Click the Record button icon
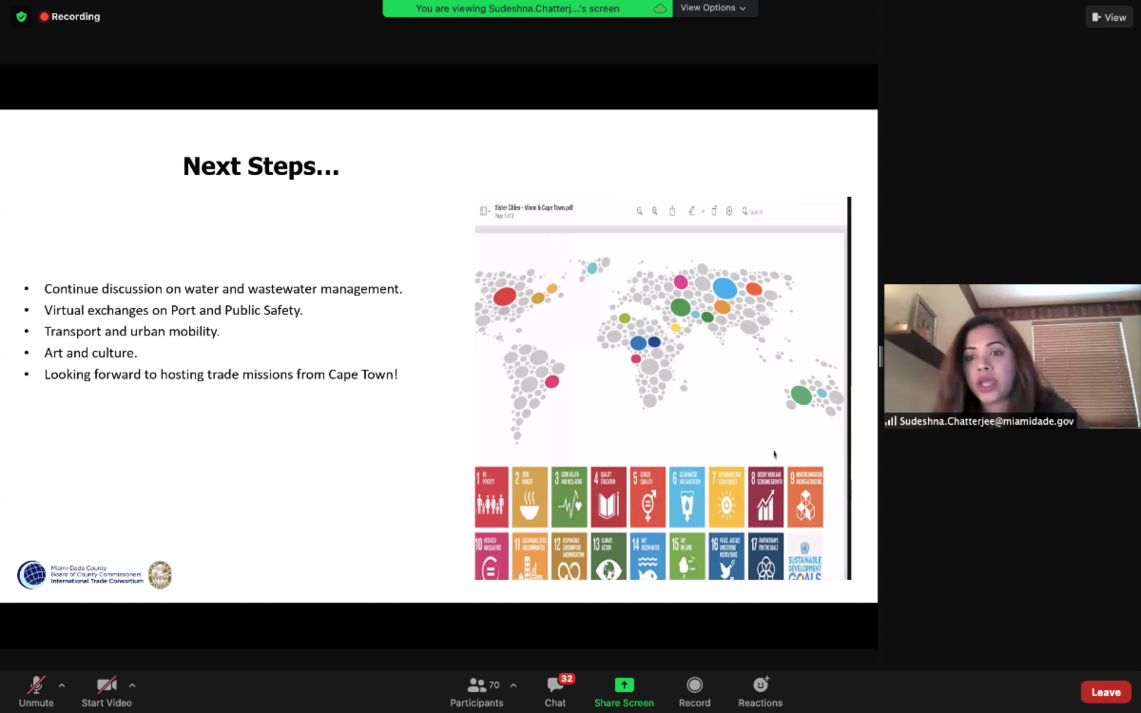Image resolution: width=1141 pixels, height=713 pixels. pyautogui.click(x=694, y=684)
